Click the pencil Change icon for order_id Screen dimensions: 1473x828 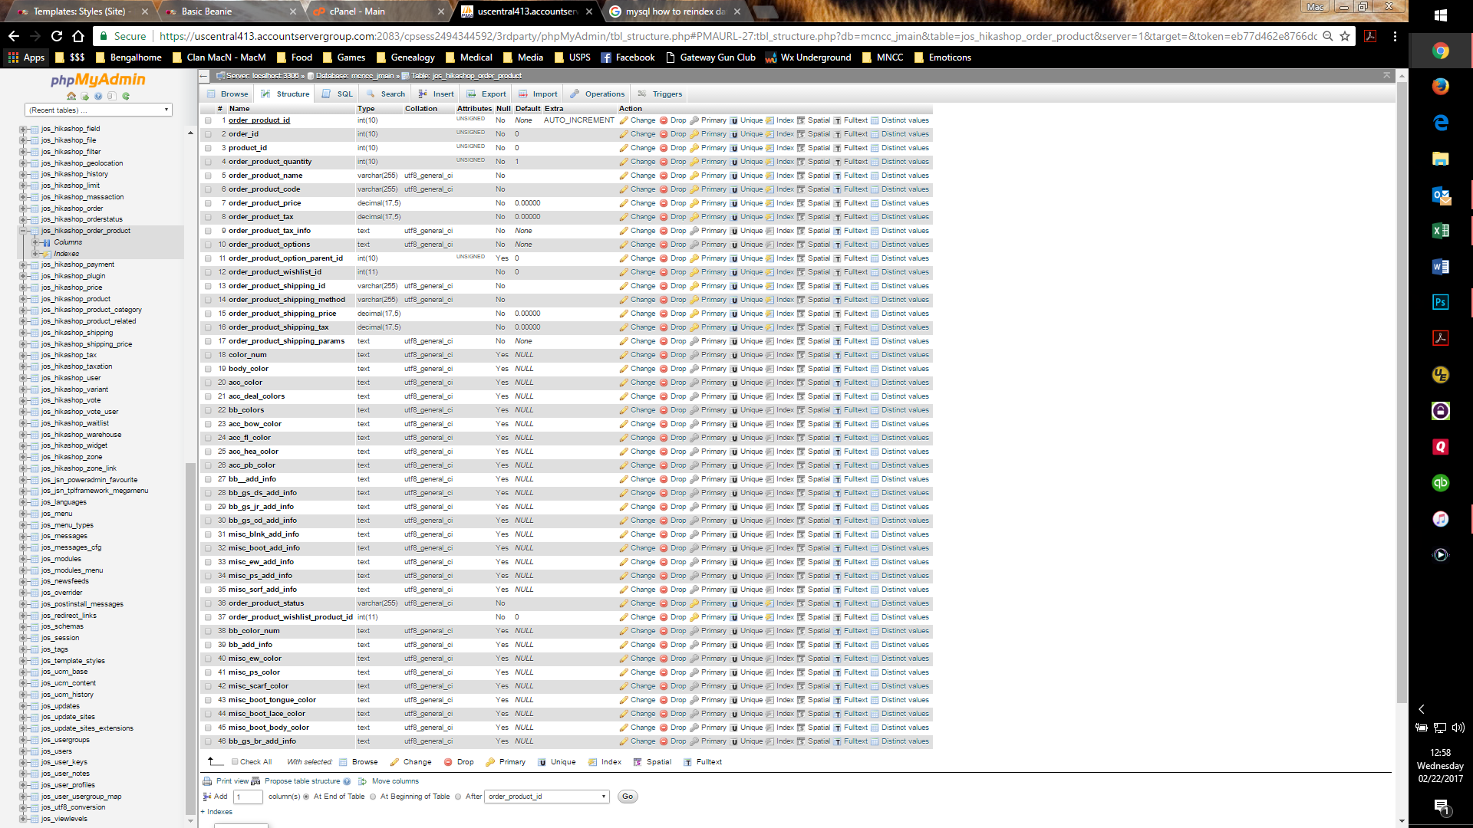pos(624,134)
